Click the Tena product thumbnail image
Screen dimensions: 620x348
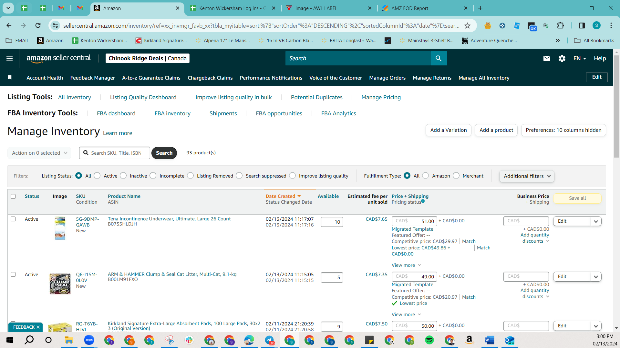tap(60, 228)
